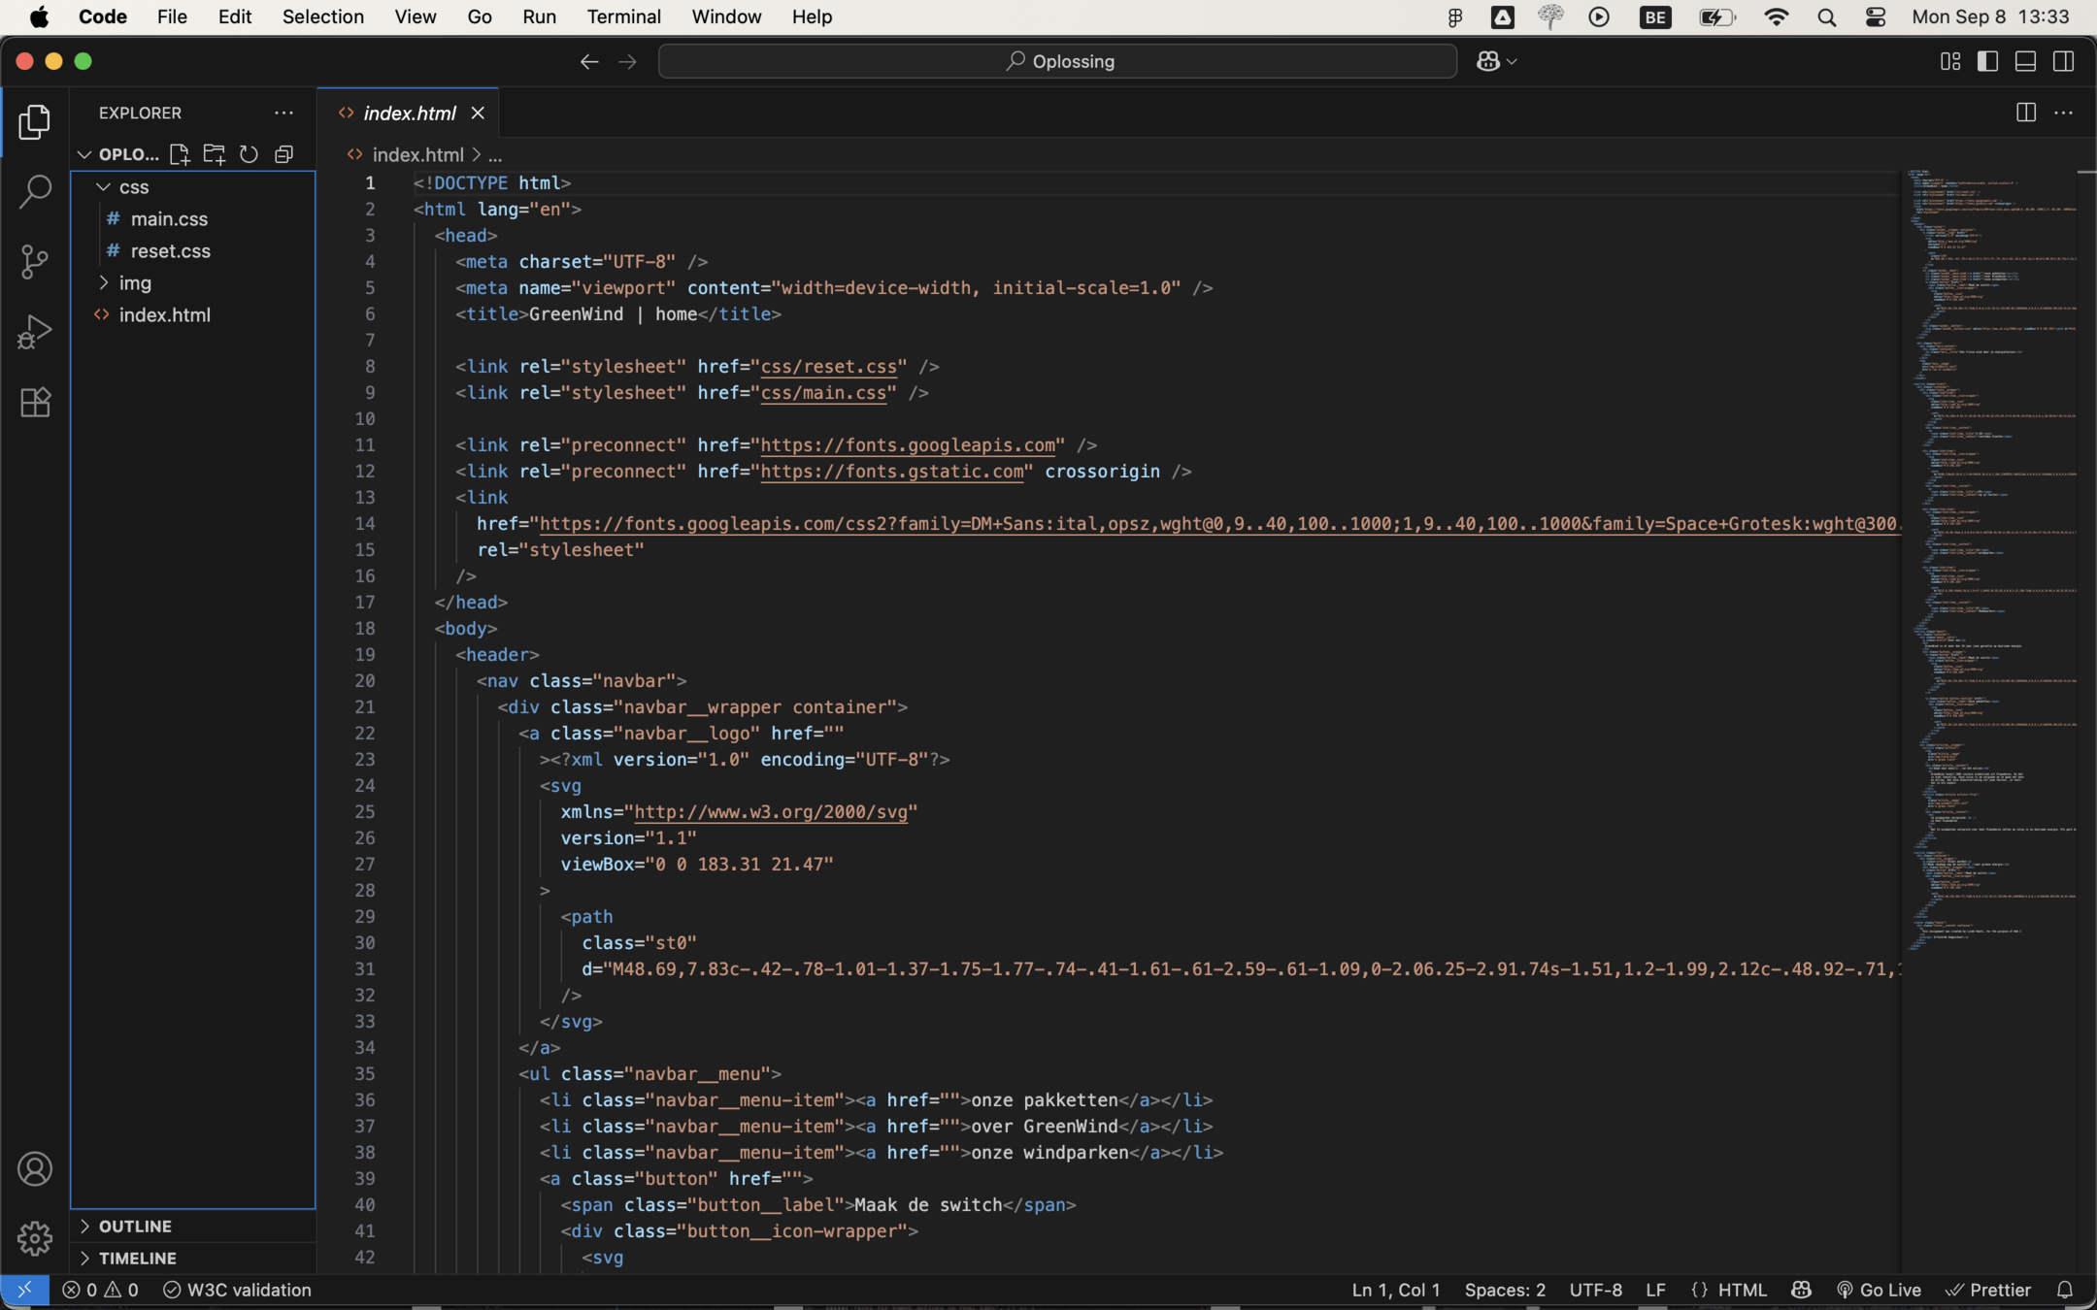This screenshot has height=1310, width=2097.
Task: Open Run and Debug view
Action: click(x=35, y=332)
